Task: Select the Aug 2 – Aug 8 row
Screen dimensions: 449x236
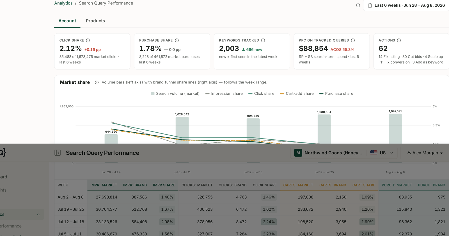Action: 252,197
